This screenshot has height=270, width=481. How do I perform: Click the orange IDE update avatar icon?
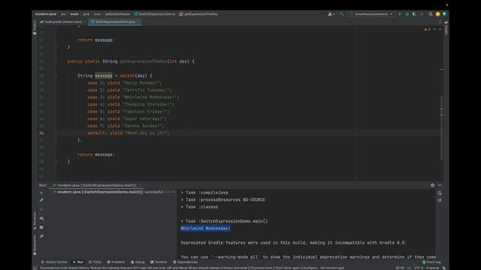(437, 14)
